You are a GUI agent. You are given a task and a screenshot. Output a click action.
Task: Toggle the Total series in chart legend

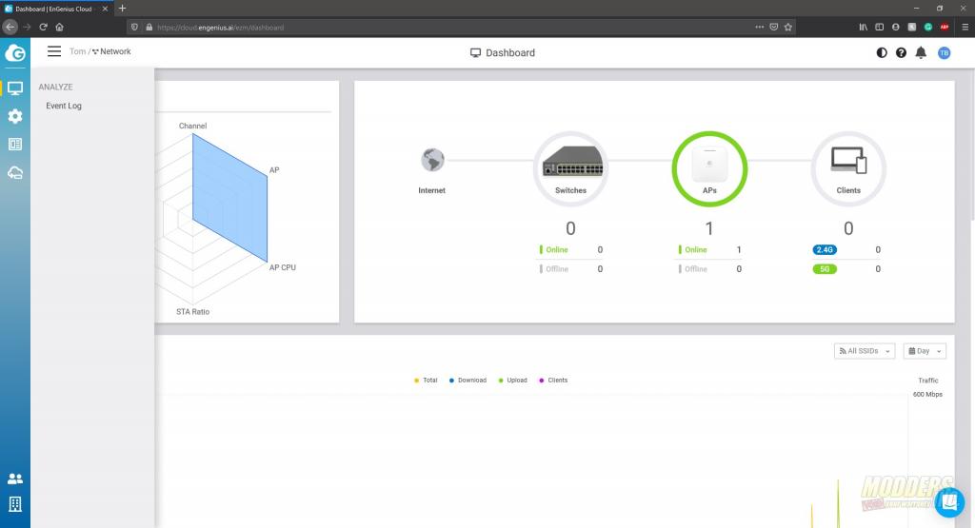pyautogui.click(x=426, y=380)
